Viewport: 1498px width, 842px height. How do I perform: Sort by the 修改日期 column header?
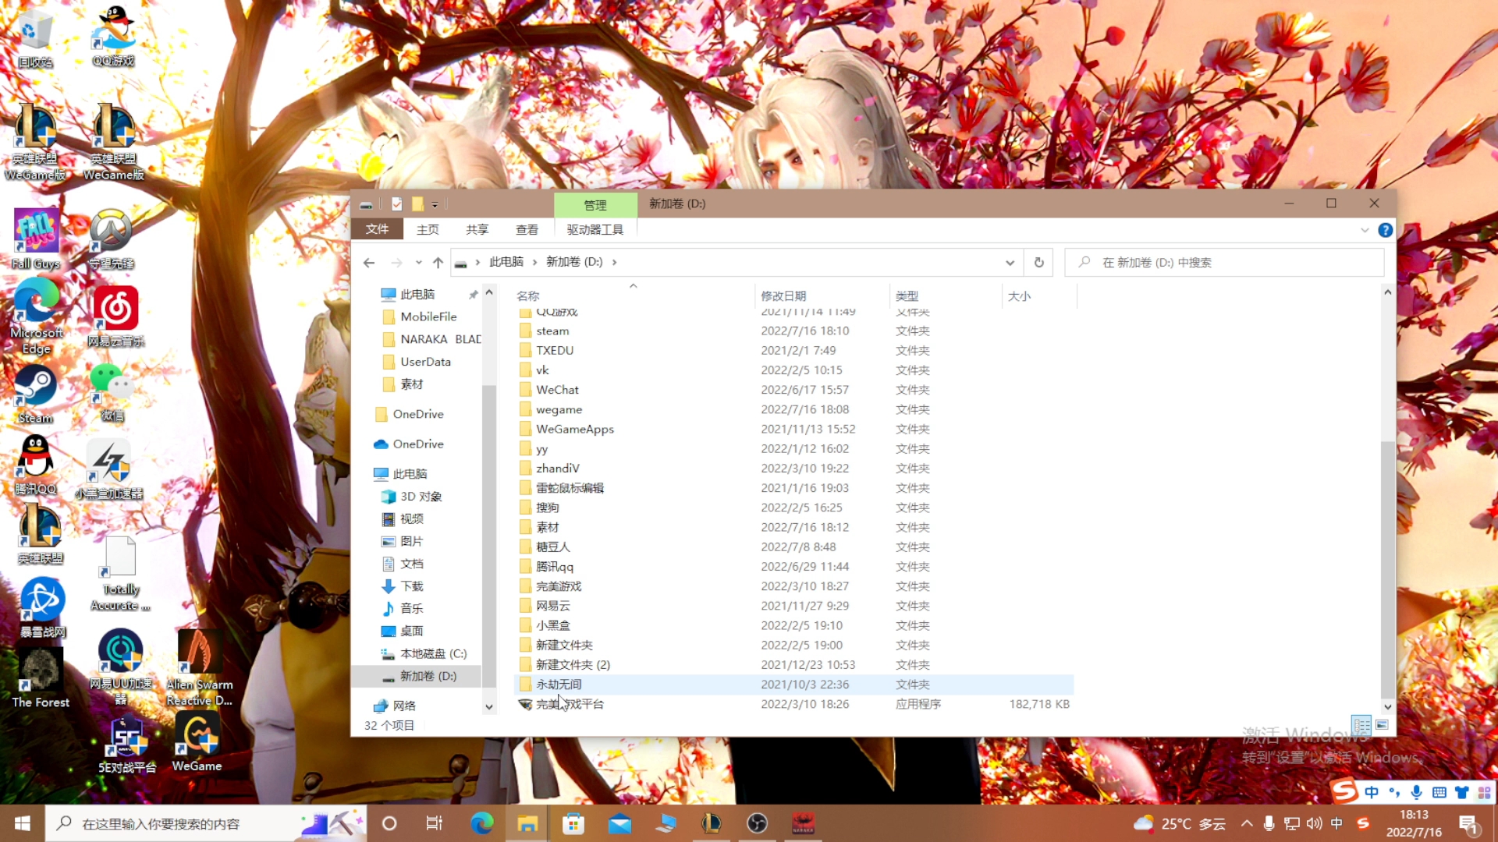(x=822, y=295)
